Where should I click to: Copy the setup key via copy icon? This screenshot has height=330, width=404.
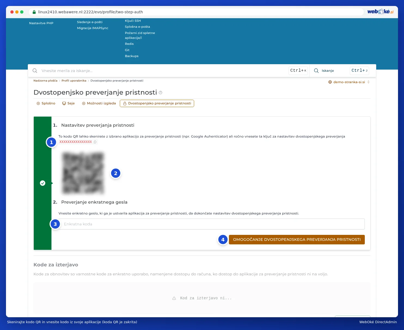[x=95, y=142]
